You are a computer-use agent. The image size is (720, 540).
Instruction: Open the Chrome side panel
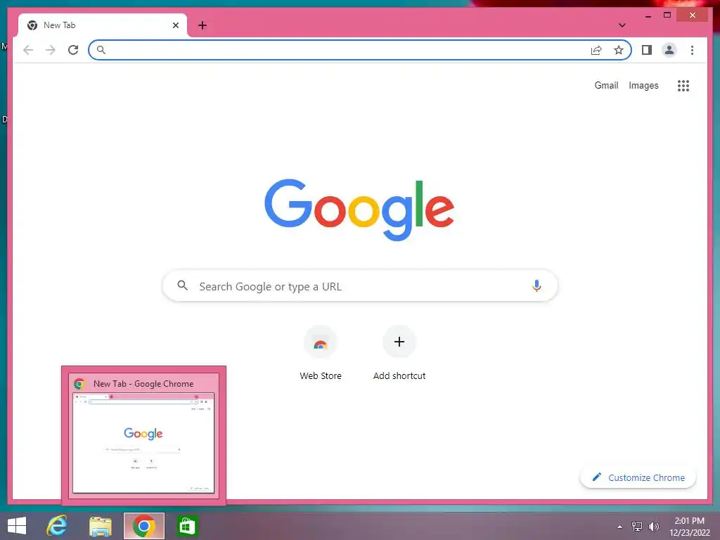coord(647,50)
